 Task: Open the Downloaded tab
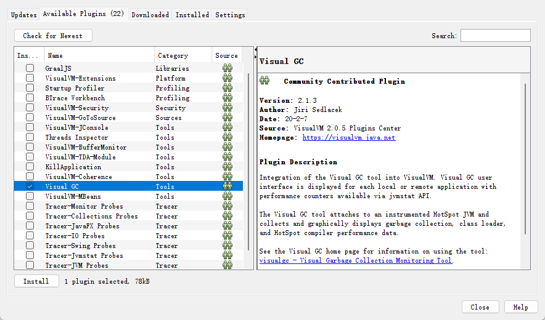coord(150,15)
